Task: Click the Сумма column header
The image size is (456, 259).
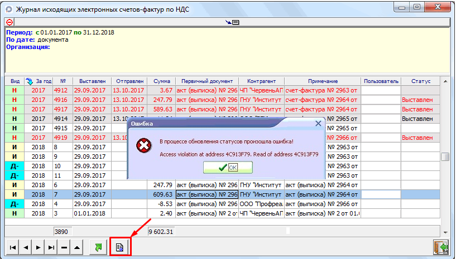Action: [161, 81]
